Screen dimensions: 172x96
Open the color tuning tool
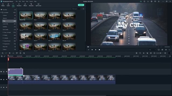(17, 53)
